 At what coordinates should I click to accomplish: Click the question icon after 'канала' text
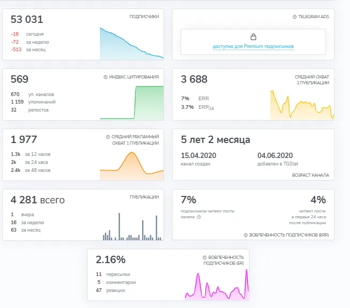(199, 217)
